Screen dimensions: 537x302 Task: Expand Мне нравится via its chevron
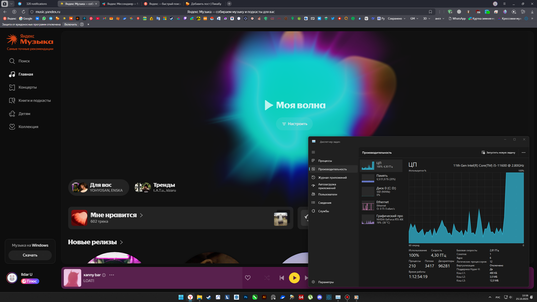tap(141, 215)
